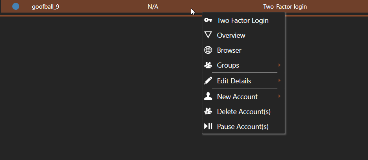Click the play/pause icon beside Pause Account(s)
368x160 pixels.
(208, 126)
